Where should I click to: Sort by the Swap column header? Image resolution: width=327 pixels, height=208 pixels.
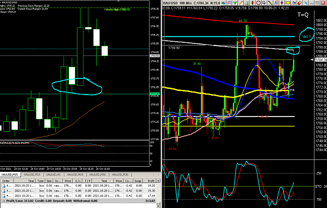(x=138, y=181)
